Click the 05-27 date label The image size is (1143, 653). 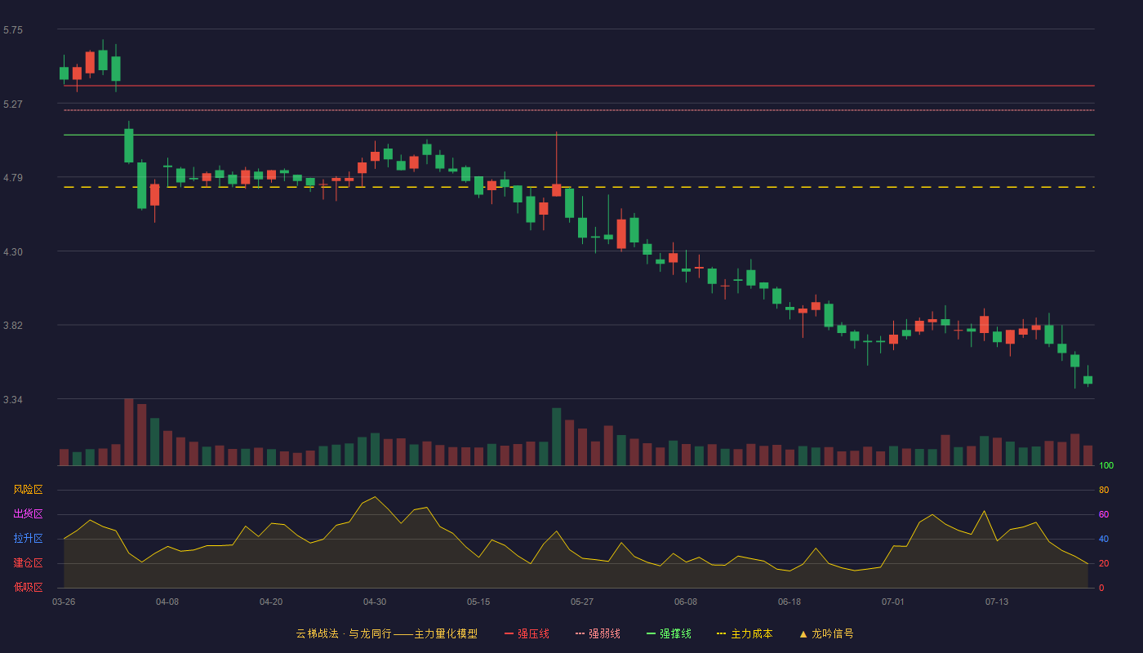(582, 602)
